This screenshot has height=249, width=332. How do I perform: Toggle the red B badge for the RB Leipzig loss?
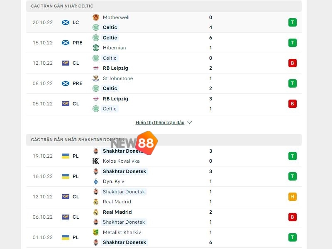click(x=293, y=63)
